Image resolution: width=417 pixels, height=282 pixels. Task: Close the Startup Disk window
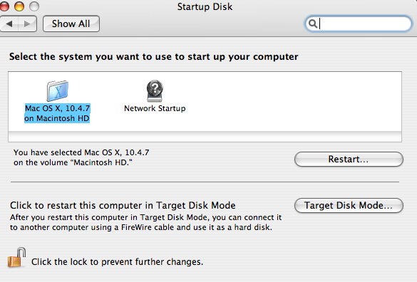pyautogui.click(x=4, y=6)
